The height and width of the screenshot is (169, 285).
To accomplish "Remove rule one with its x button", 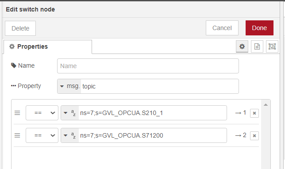I will [254, 113].
